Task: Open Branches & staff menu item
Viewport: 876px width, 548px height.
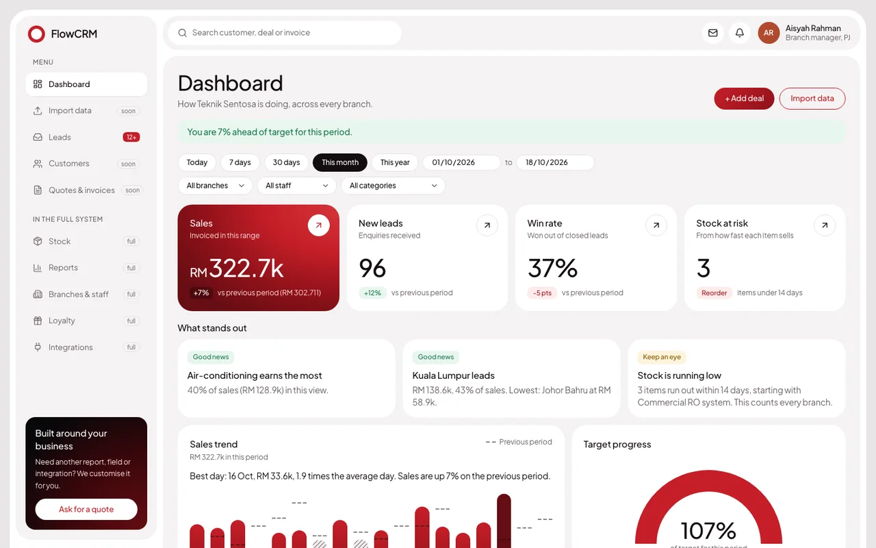Action: click(86, 295)
